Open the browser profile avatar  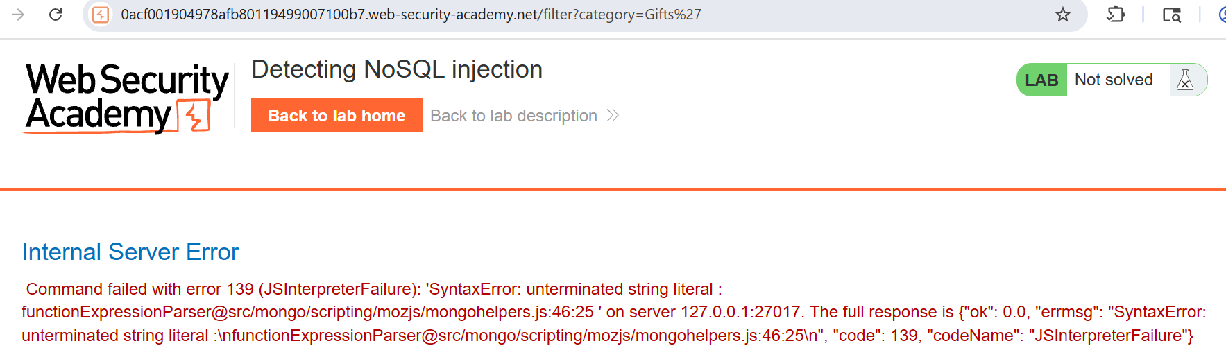(x=1222, y=15)
